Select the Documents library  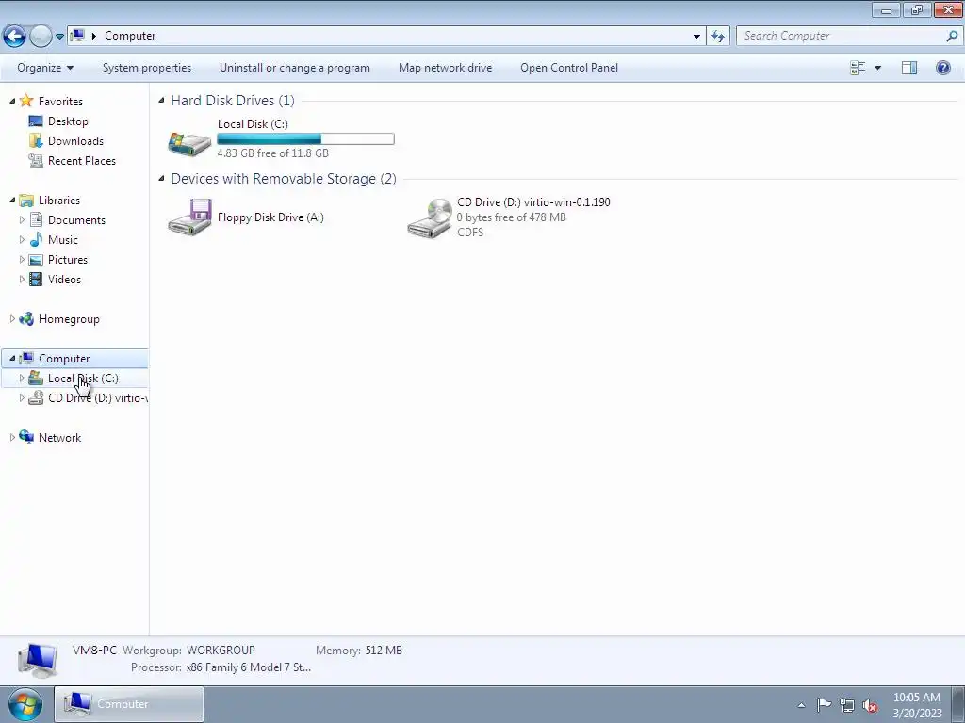point(76,220)
